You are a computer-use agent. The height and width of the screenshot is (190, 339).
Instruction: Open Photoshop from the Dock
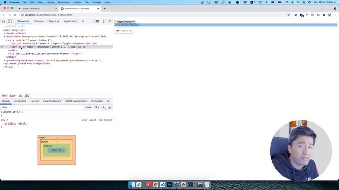tap(169, 185)
